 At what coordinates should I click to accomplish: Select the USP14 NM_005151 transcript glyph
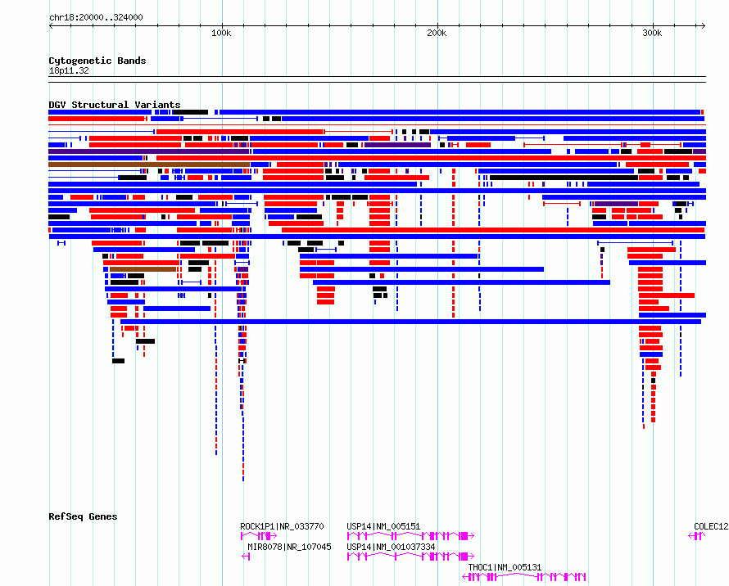coord(410,536)
